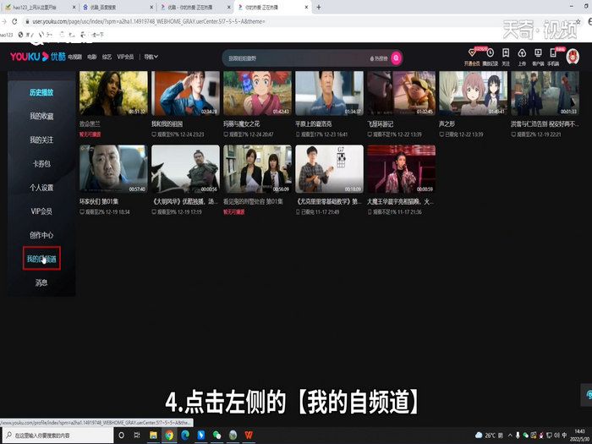Click the 声之形 title text
Image resolution: width=592 pixels, height=444 pixels.
pos(447,123)
